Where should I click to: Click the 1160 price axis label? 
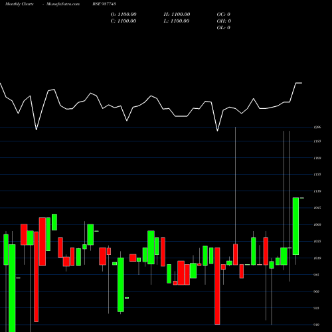[x=317, y=158]
